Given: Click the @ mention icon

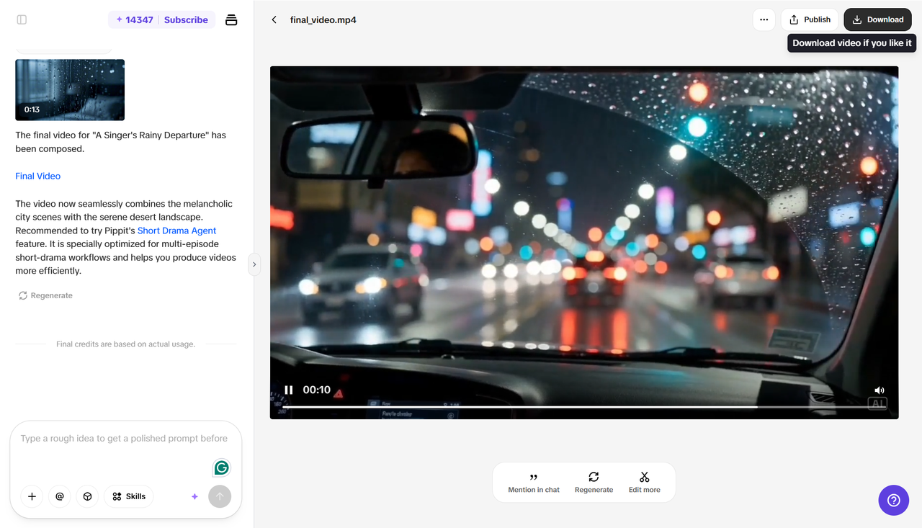Looking at the screenshot, I should 60,496.
